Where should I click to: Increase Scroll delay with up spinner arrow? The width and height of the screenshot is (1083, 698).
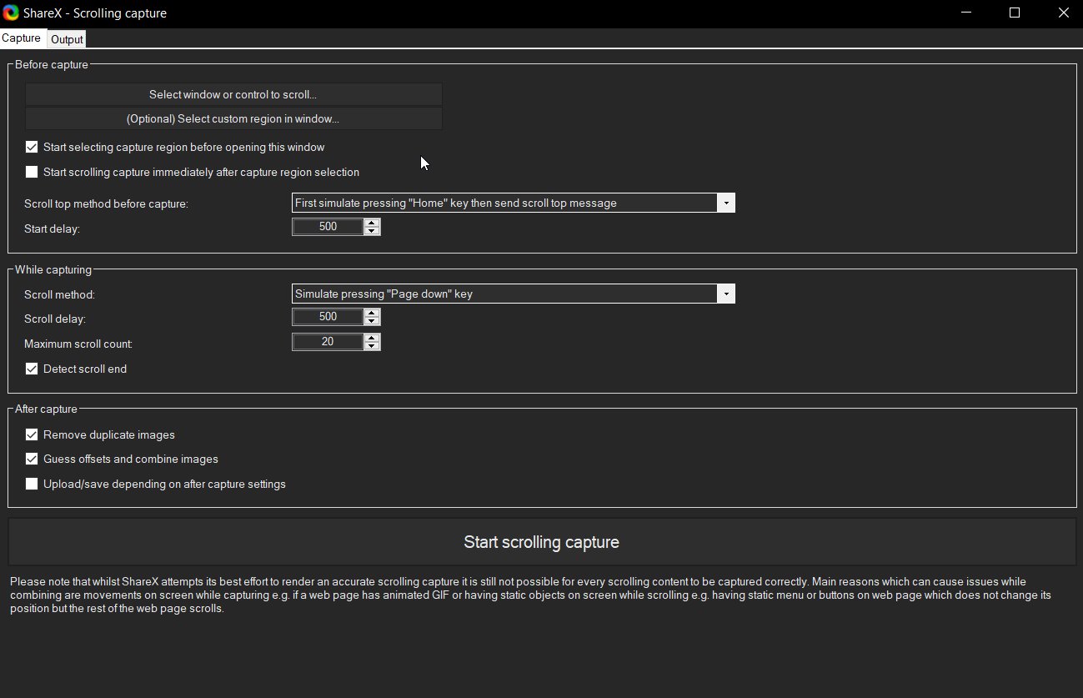(372, 313)
